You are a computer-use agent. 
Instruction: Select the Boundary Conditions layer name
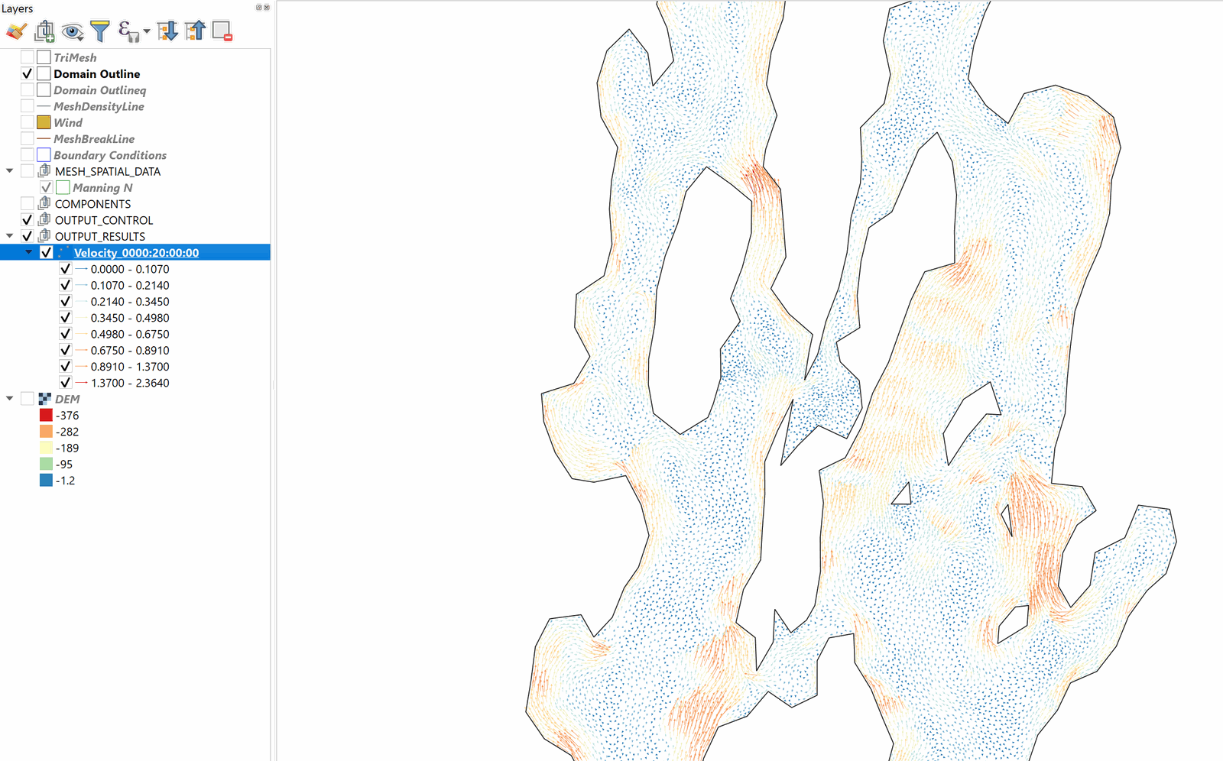tap(110, 155)
